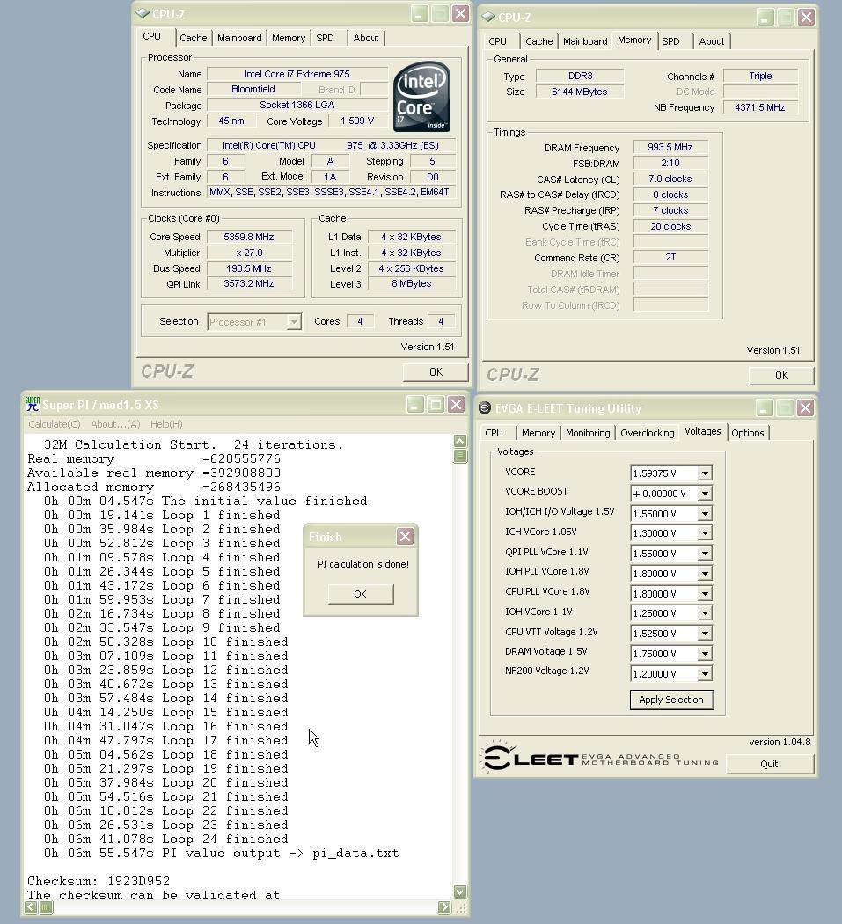Close the Super PI window

[456, 404]
